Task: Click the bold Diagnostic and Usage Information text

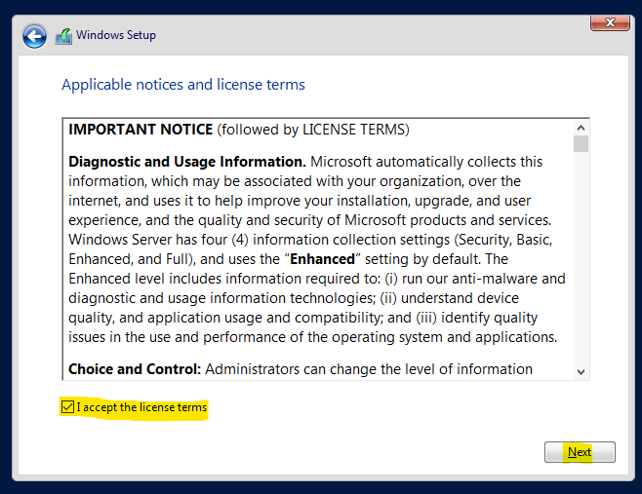Action: click(187, 162)
